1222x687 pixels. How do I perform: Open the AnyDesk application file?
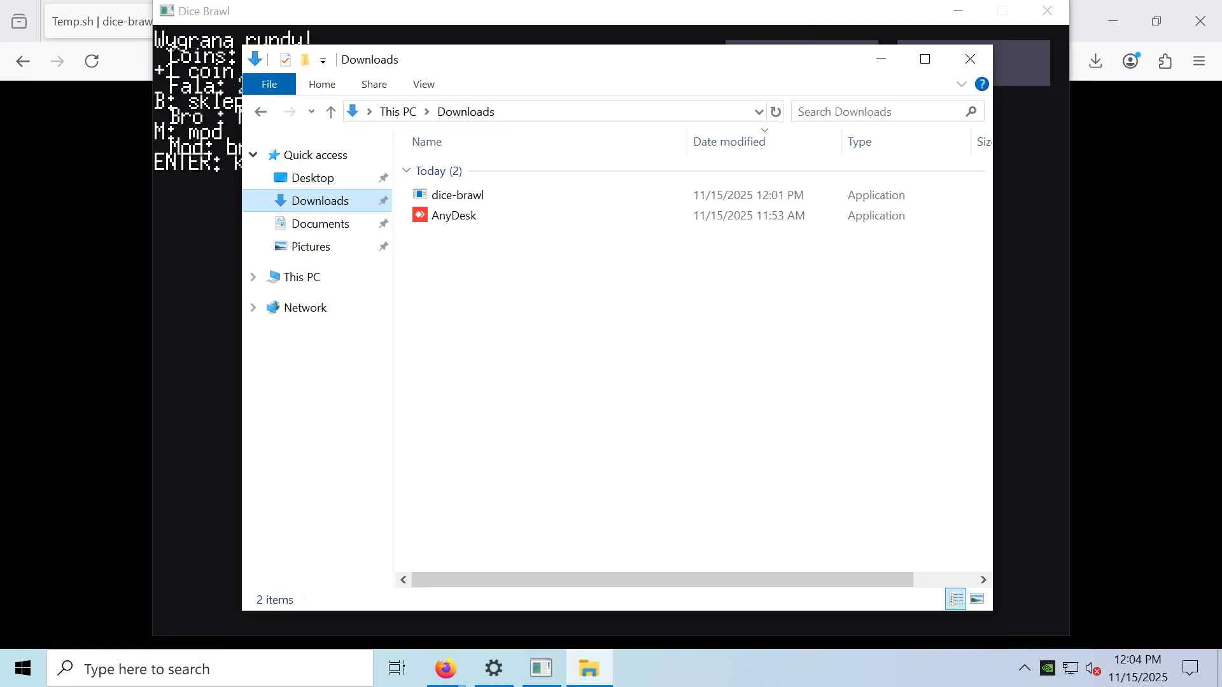453,216
